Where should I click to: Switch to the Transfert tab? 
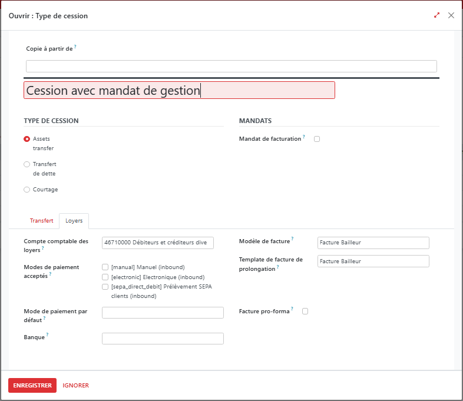tap(41, 221)
